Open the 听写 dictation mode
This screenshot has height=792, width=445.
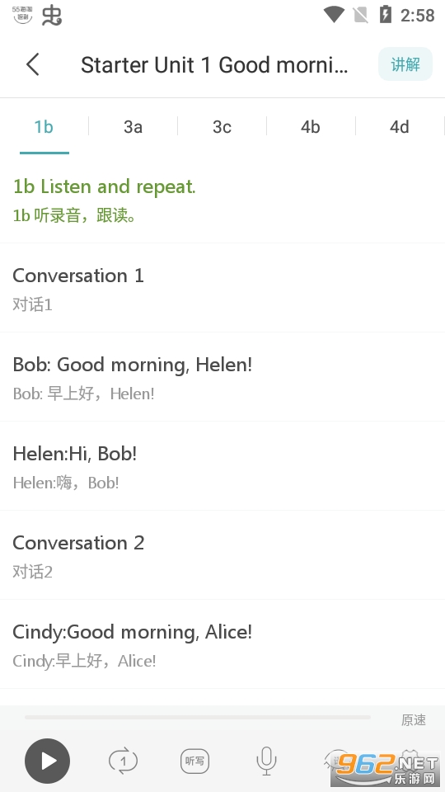pyautogui.click(x=194, y=761)
